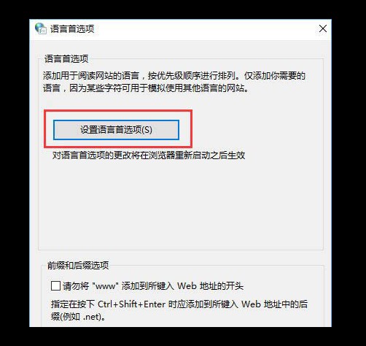Click the note 对语言首选项的更改将在浏览器重新启动之后生效

click(x=149, y=155)
